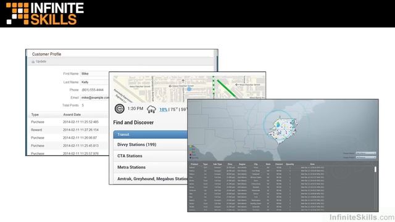Open the 10% precipitation link
The width and height of the screenshot is (395, 222).
coord(163,110)
